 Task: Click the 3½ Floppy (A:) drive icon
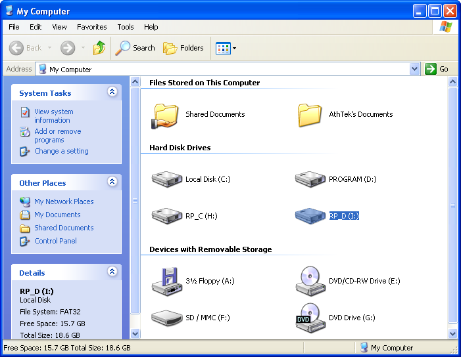(x=166, y=281)
